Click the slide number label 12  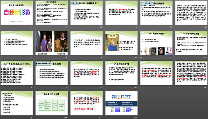[x=205, y=57]
